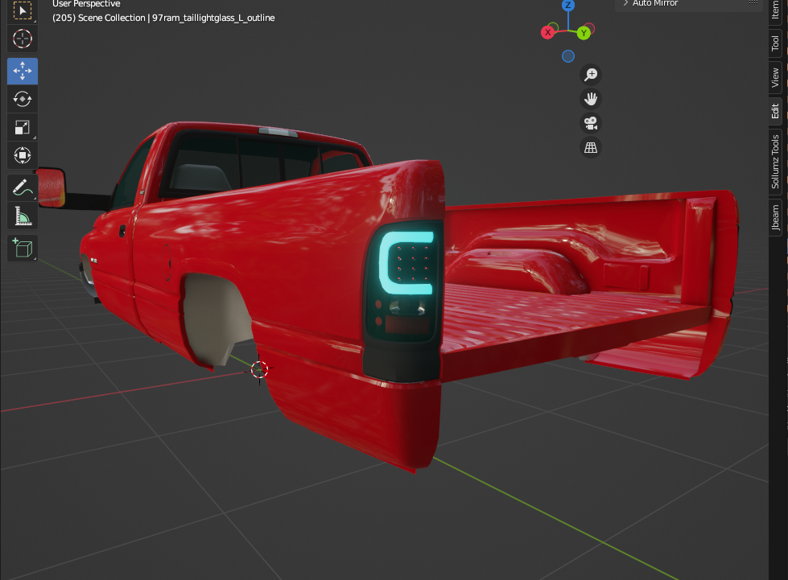Click the 3D cursor in viewport
Image resolution: width=788 pixels, height=580 pixels.
click(259, 369)
